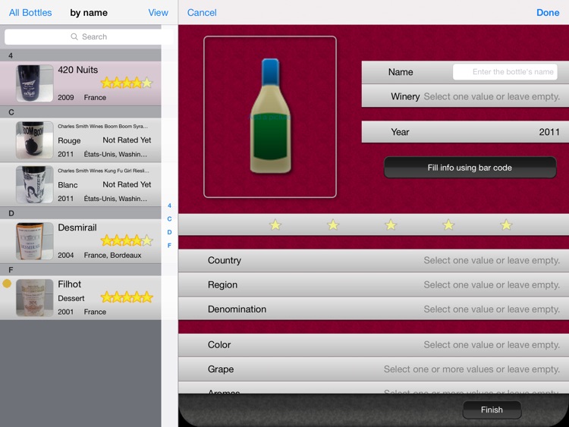The width and height of the screenshot is (569, 427).
Task: Open the Filhot bottle thumbnail
Action: pyautogui.click(x=35, y=298)
